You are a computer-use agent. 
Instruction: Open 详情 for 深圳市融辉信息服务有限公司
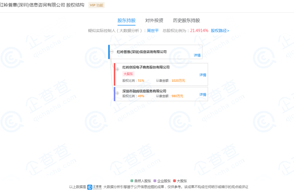(x=203, y=95)
